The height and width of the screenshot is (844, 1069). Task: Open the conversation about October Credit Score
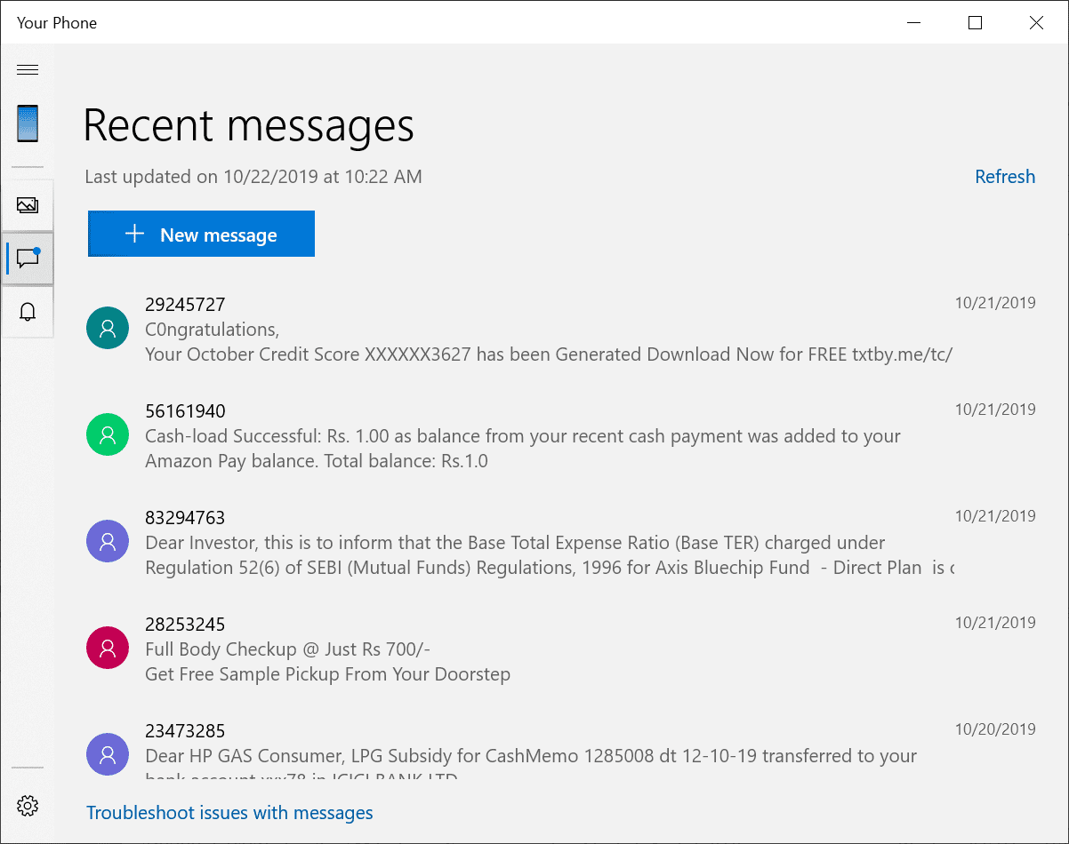tap(445, 329)
